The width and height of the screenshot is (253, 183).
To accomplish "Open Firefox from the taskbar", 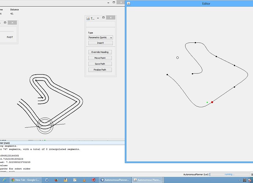I will pos(56,180).
